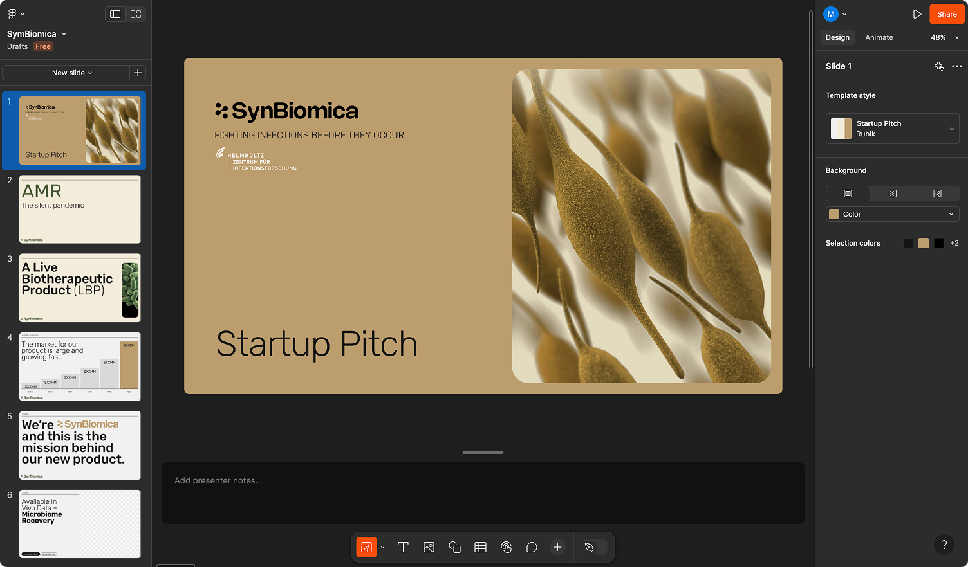Select the SynBiomica logo on slide
Viewport: 968px width, 567px height.
[287, 111]
